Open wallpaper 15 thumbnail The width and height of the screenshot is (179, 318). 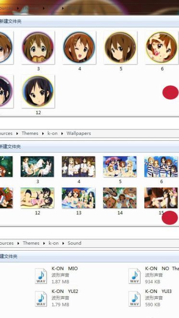click(161, 198)
